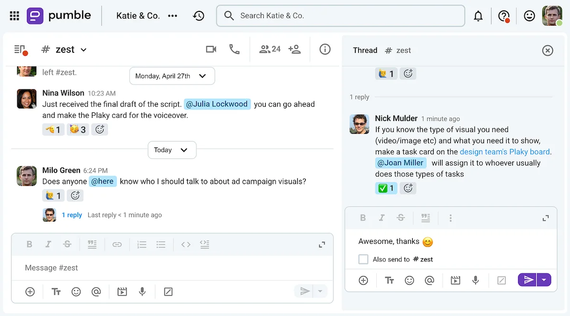Click the Search Katie & Co. field
The height and width of the screenshot is (316, 570).
click(341, 16)
